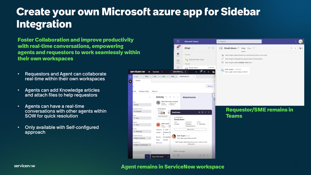This screenshot has height=175, width=311.
Task: Add a tab with the plus icon
Action: [254, 48]
